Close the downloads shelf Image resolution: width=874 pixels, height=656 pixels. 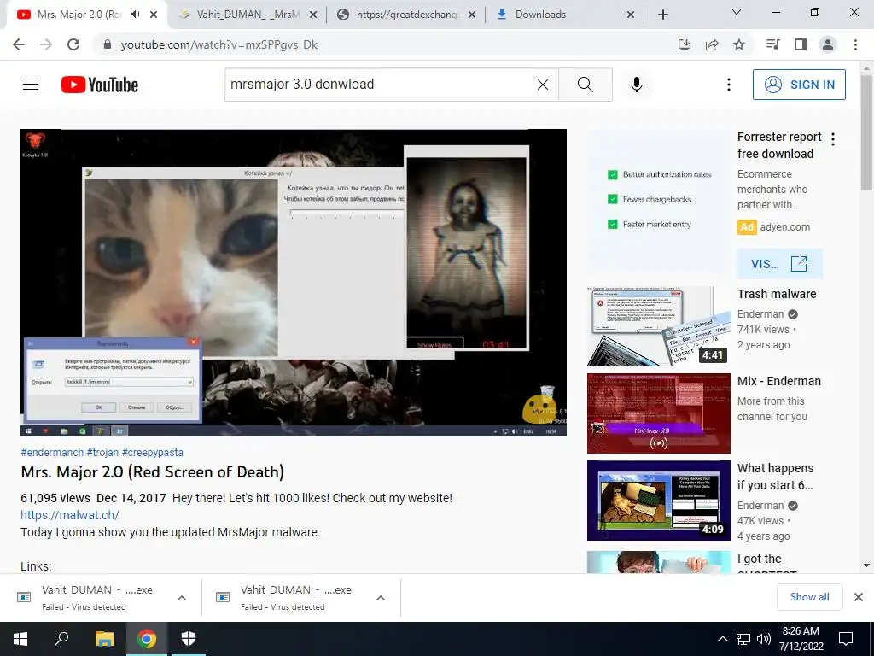[x=859, y=597]
